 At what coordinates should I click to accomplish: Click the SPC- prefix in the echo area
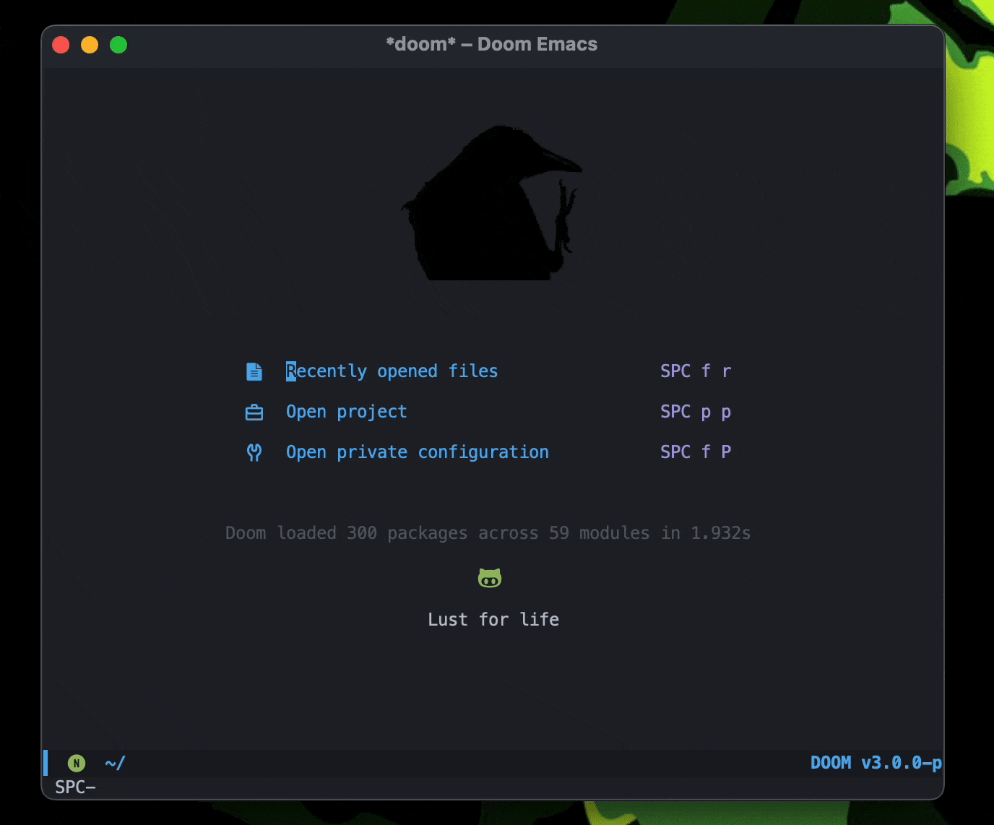click(x=76, y=787)
